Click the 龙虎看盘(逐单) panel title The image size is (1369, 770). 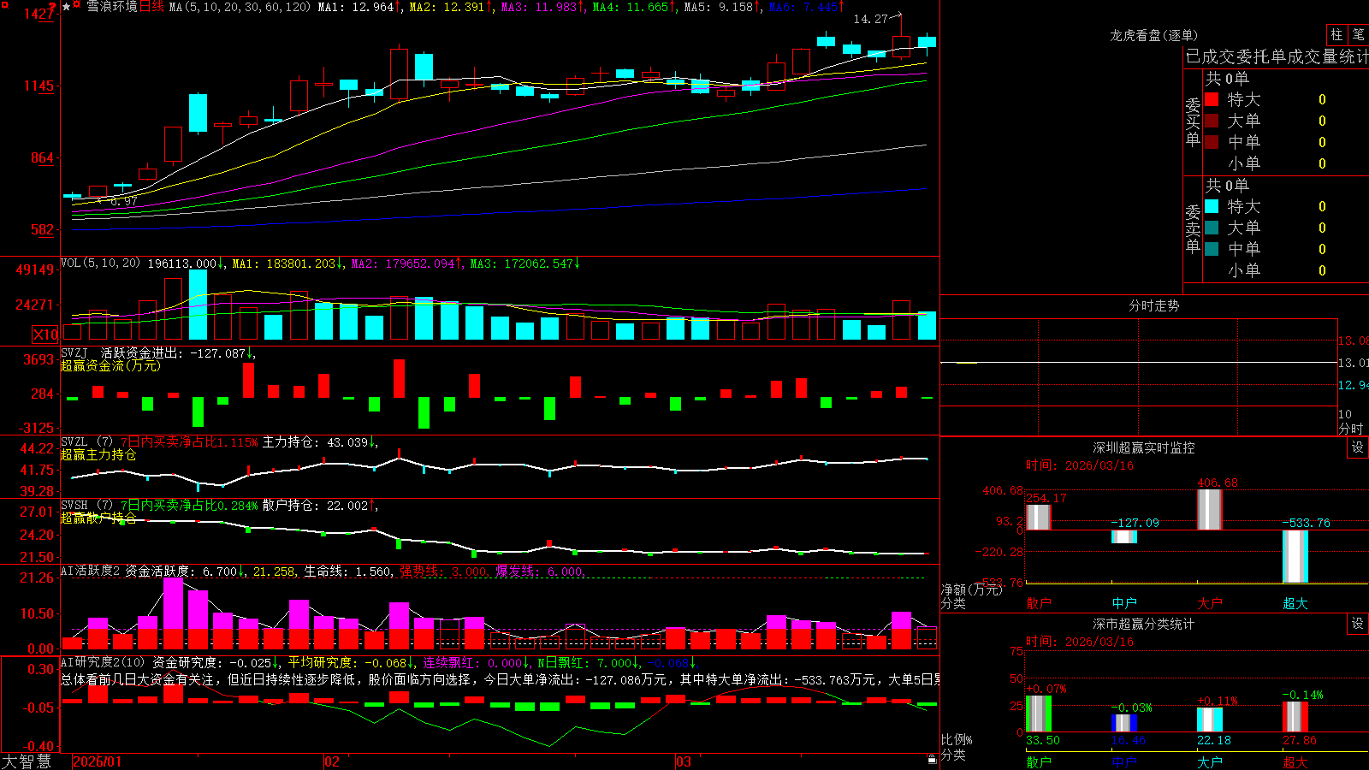tap(1154, 35)
